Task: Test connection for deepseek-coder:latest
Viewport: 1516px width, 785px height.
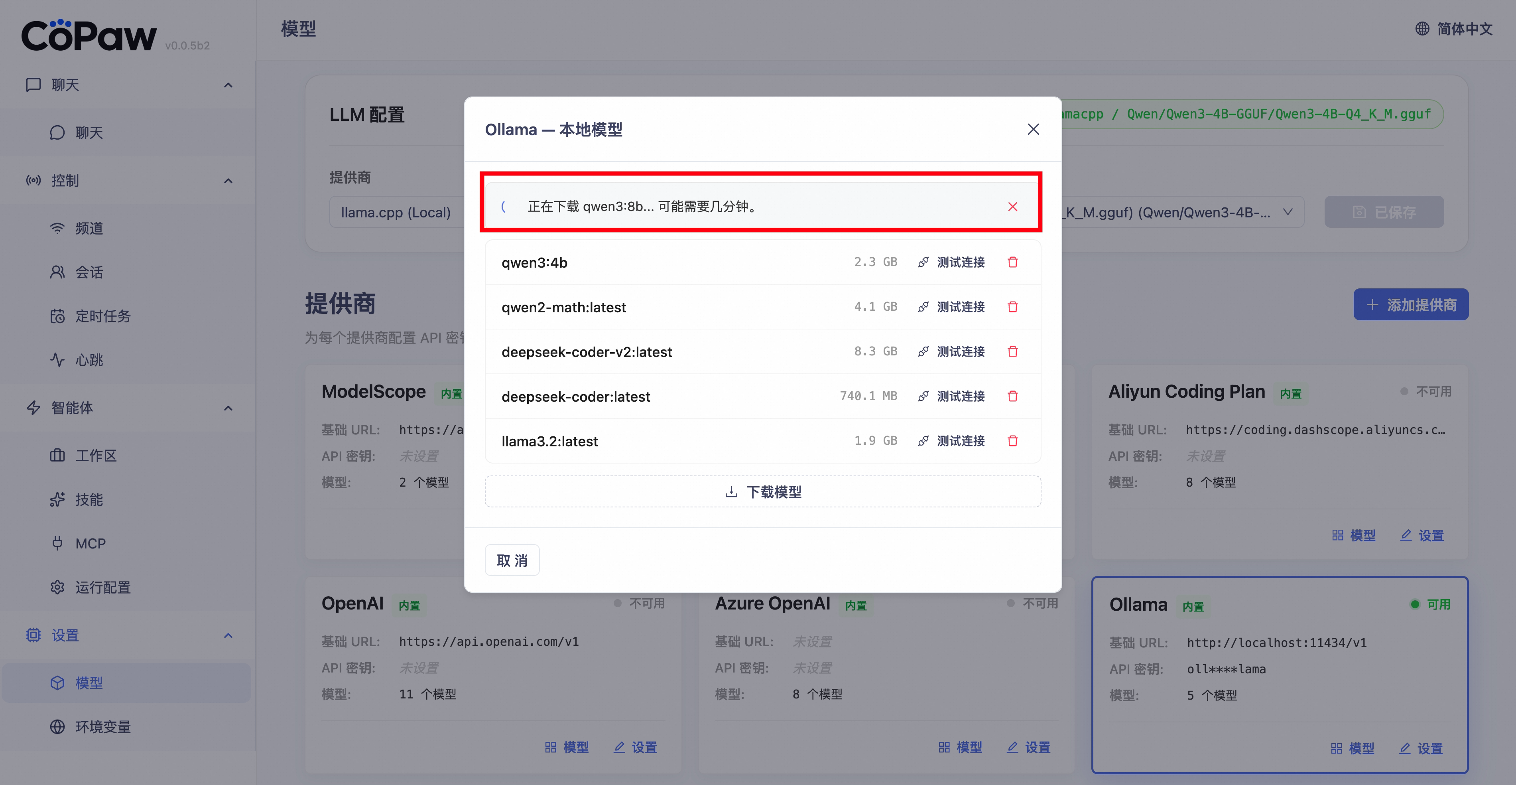Action: click(x=951, y=396)
